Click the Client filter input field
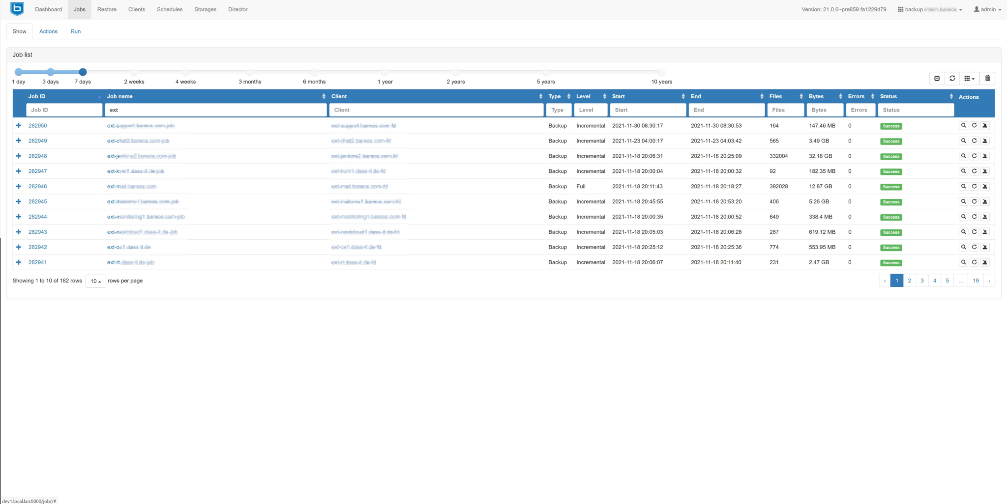Image resolution: width=1007 pixels, height=504 pixels. click(x=436, y=110)
